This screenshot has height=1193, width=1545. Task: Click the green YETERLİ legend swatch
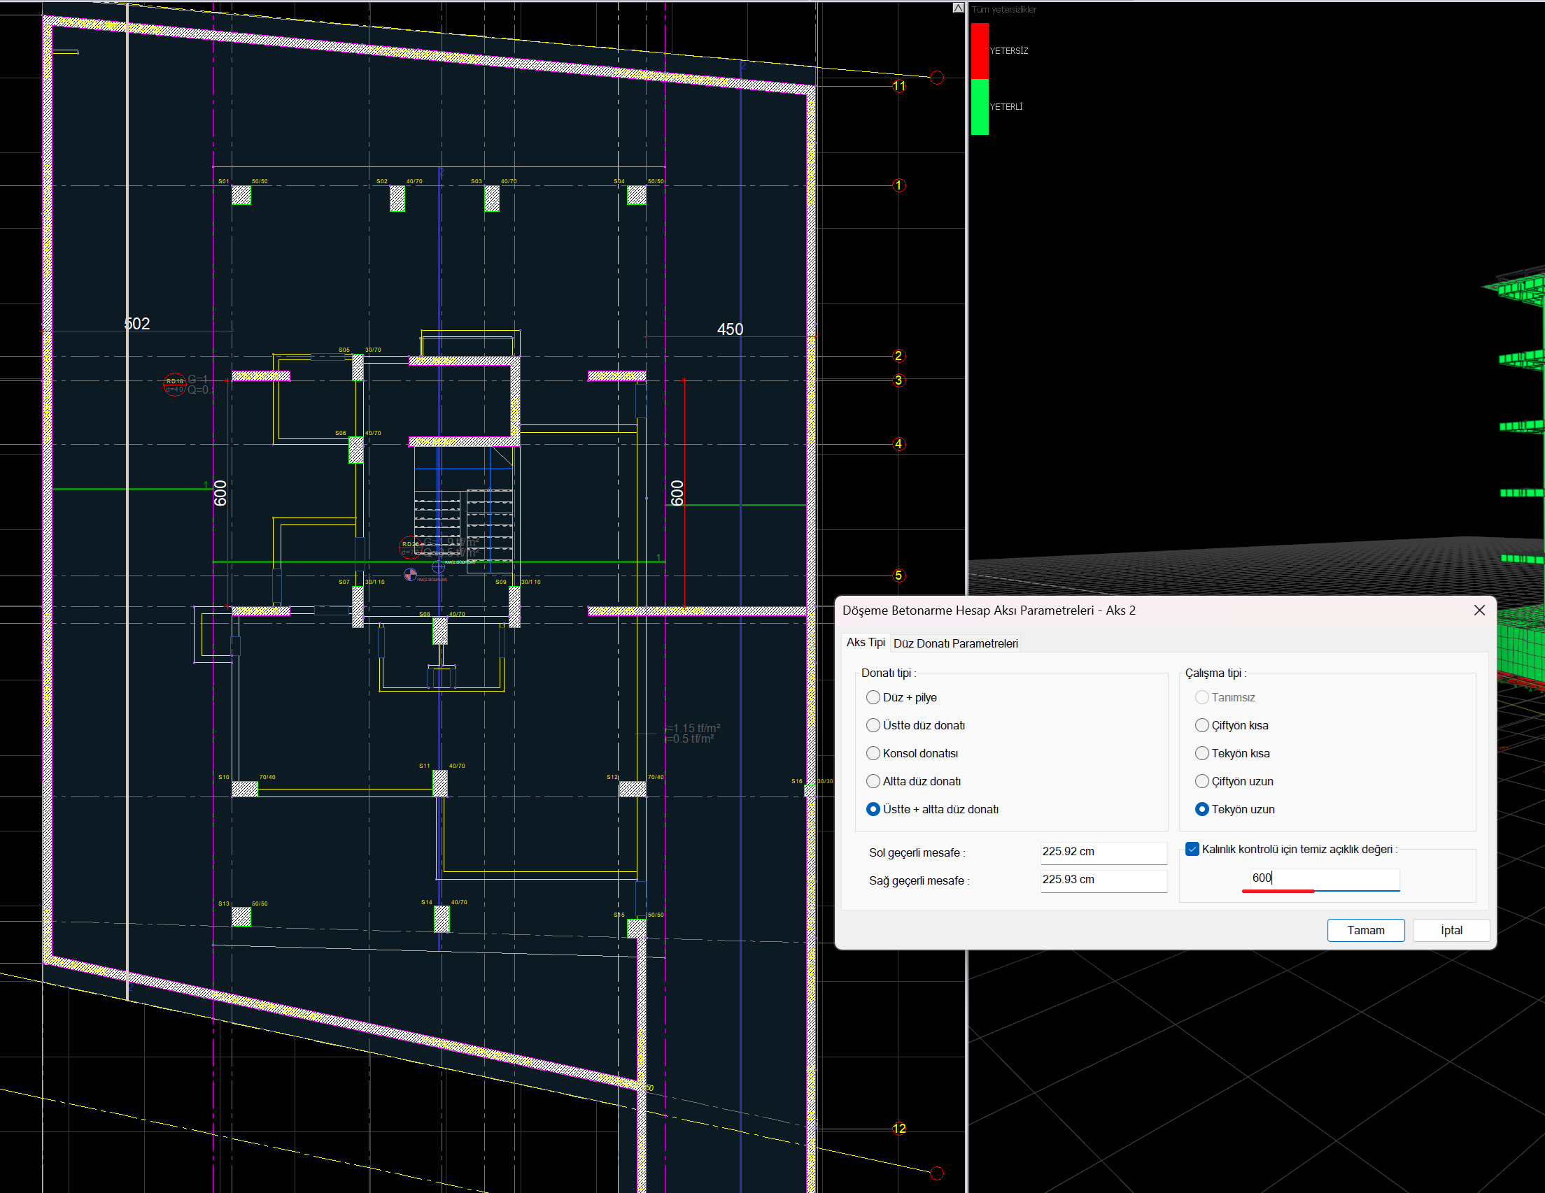click(x=979, y=106)
